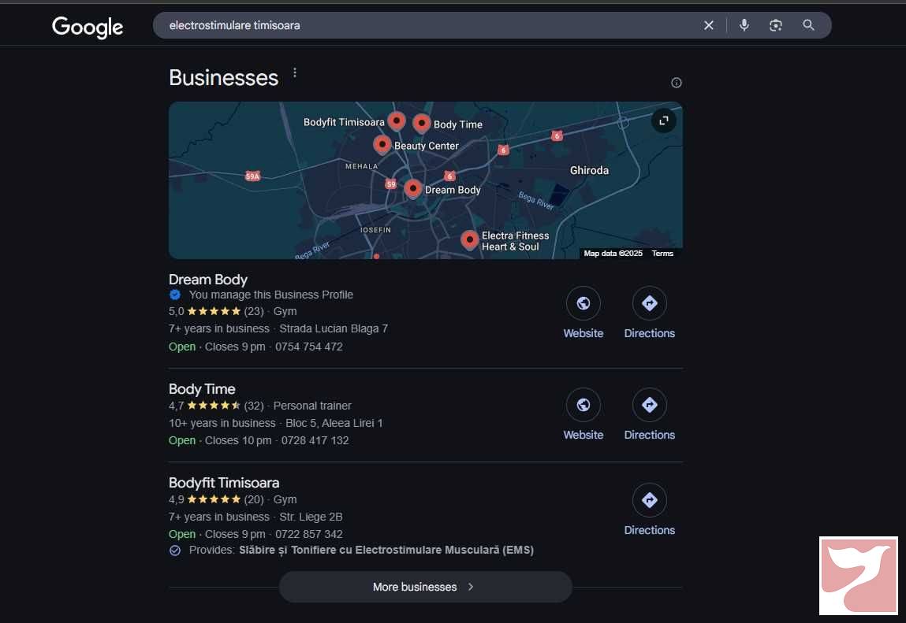Click the Ghiroda label on the map

pyautogui.click(x=589, y=170)
